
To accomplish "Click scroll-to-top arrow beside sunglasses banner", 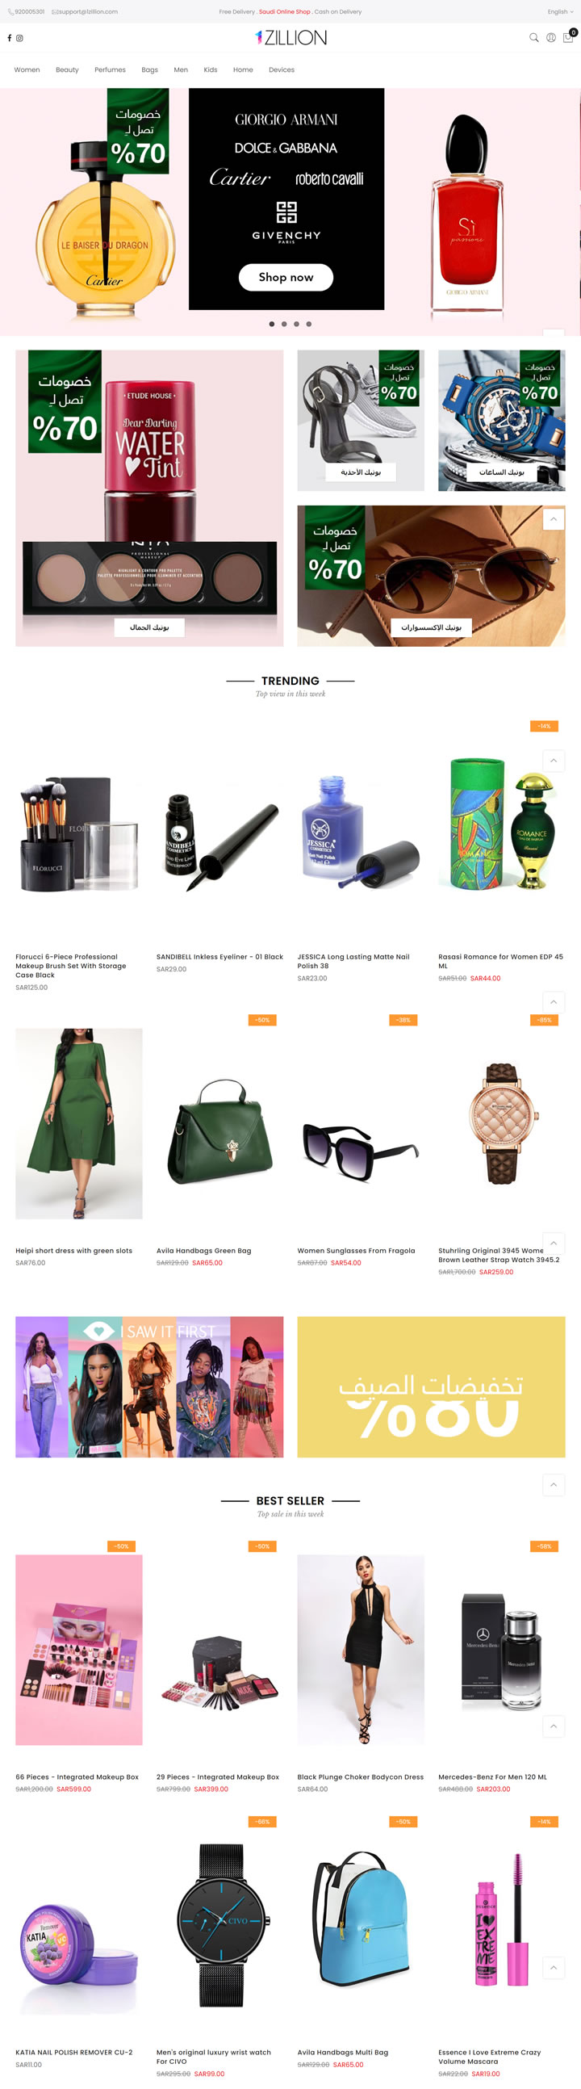I will pos(554,519).
